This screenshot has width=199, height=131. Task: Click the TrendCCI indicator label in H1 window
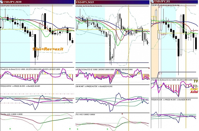tap(174, 80)
